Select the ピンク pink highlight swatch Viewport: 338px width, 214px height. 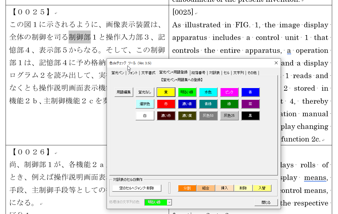pos(229,92)
